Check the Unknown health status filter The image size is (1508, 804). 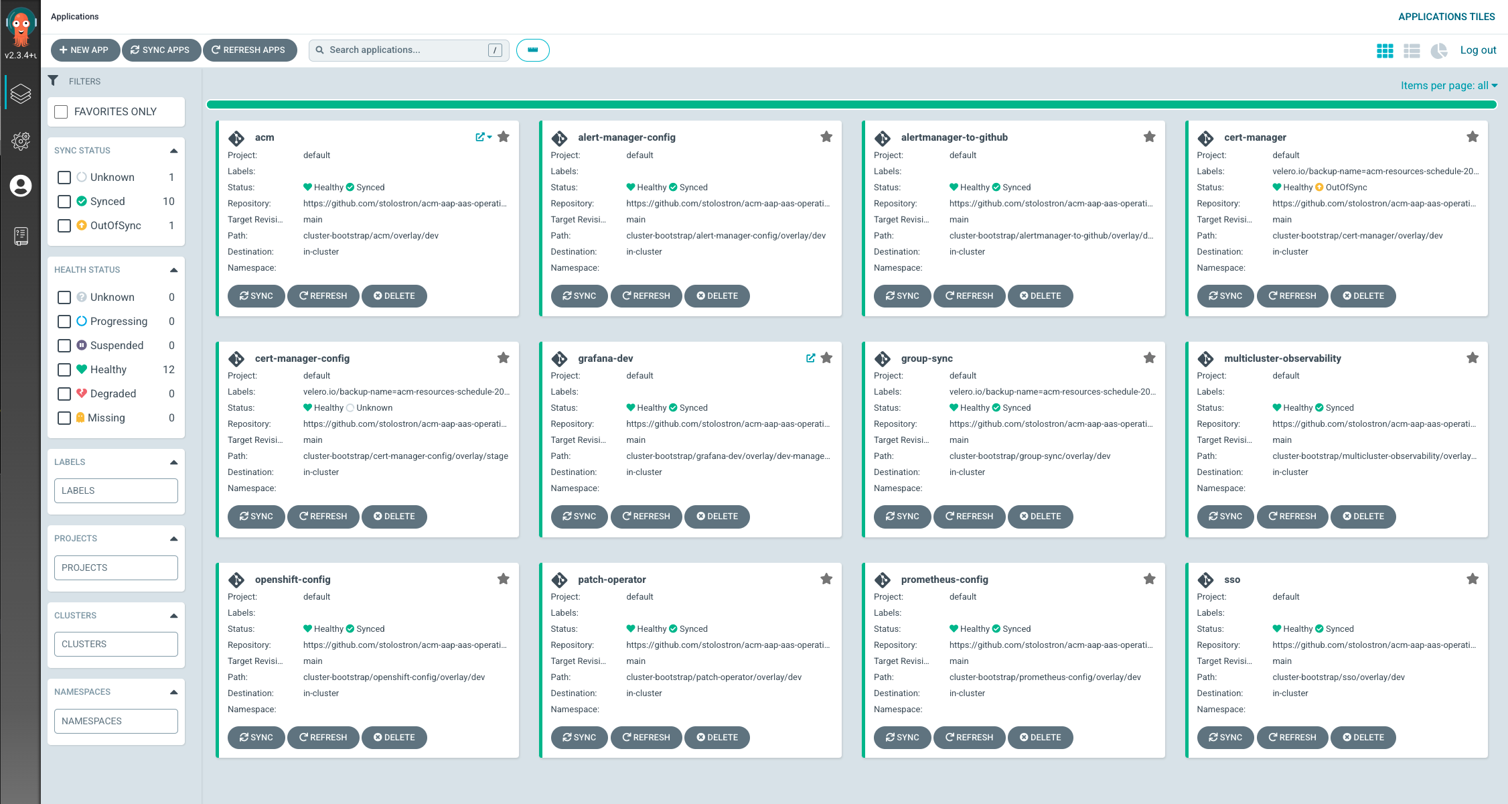[64, 297]
